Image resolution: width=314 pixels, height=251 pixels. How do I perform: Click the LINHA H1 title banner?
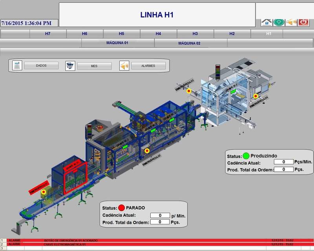157,15
